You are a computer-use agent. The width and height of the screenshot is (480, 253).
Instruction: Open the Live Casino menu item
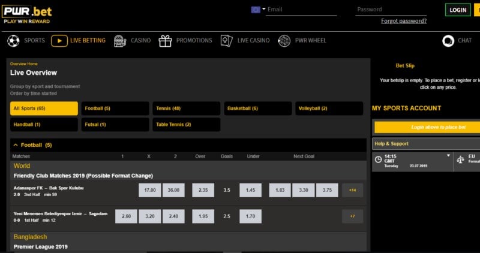253,40
